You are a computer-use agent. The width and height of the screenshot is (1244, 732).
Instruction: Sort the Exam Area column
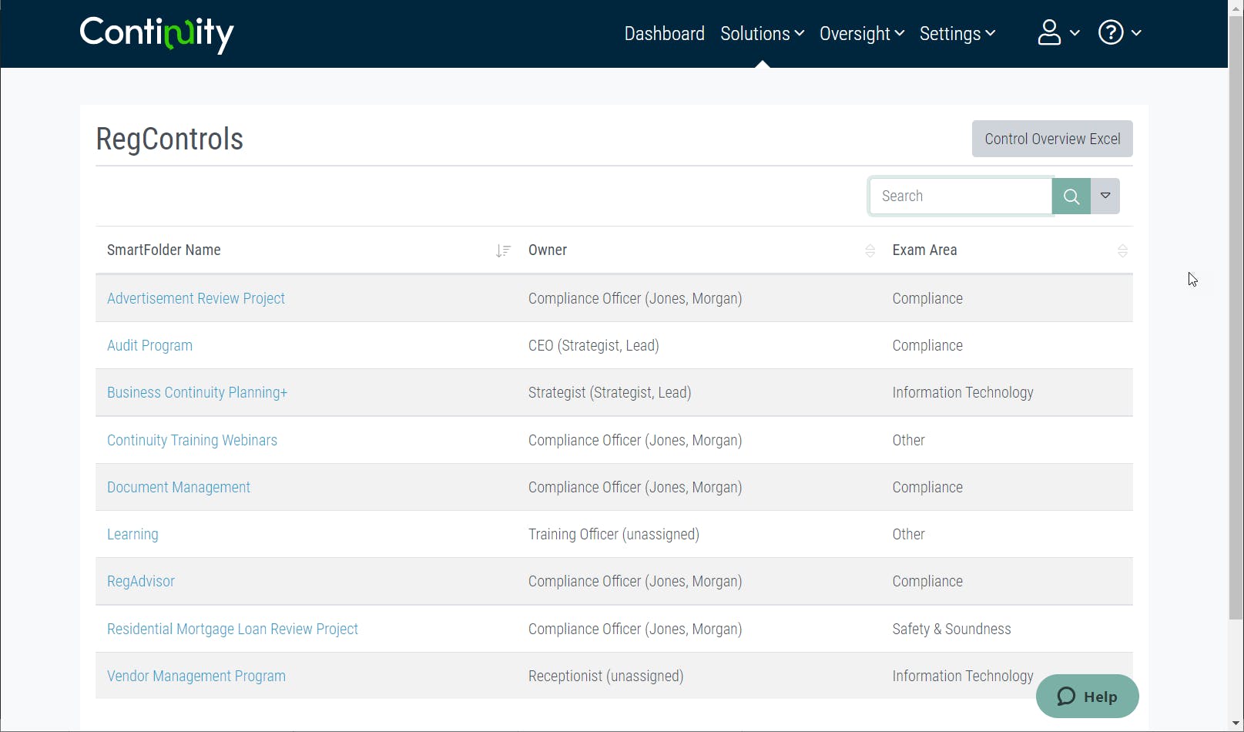pyautogui.click(x=1122, y=250)
